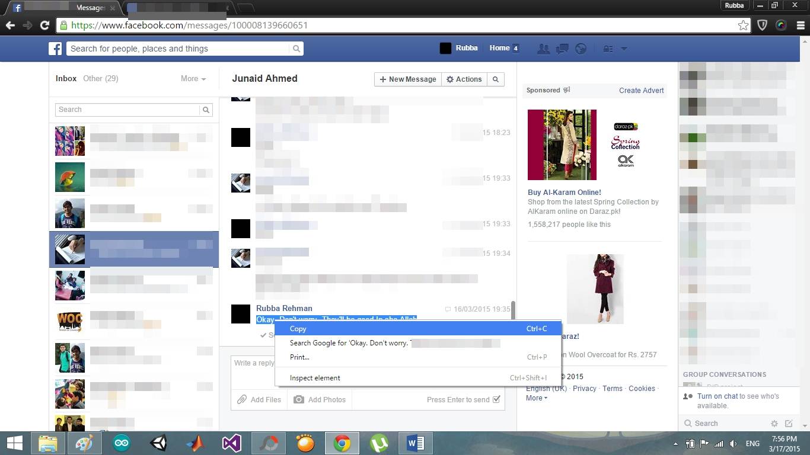The height and width of the screenshot is (455, 810).
Task: Click the Add Photos camera icon
Action: (299, 400)
